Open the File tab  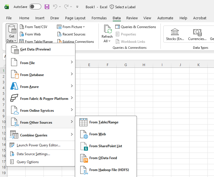(x=9, y=18)
